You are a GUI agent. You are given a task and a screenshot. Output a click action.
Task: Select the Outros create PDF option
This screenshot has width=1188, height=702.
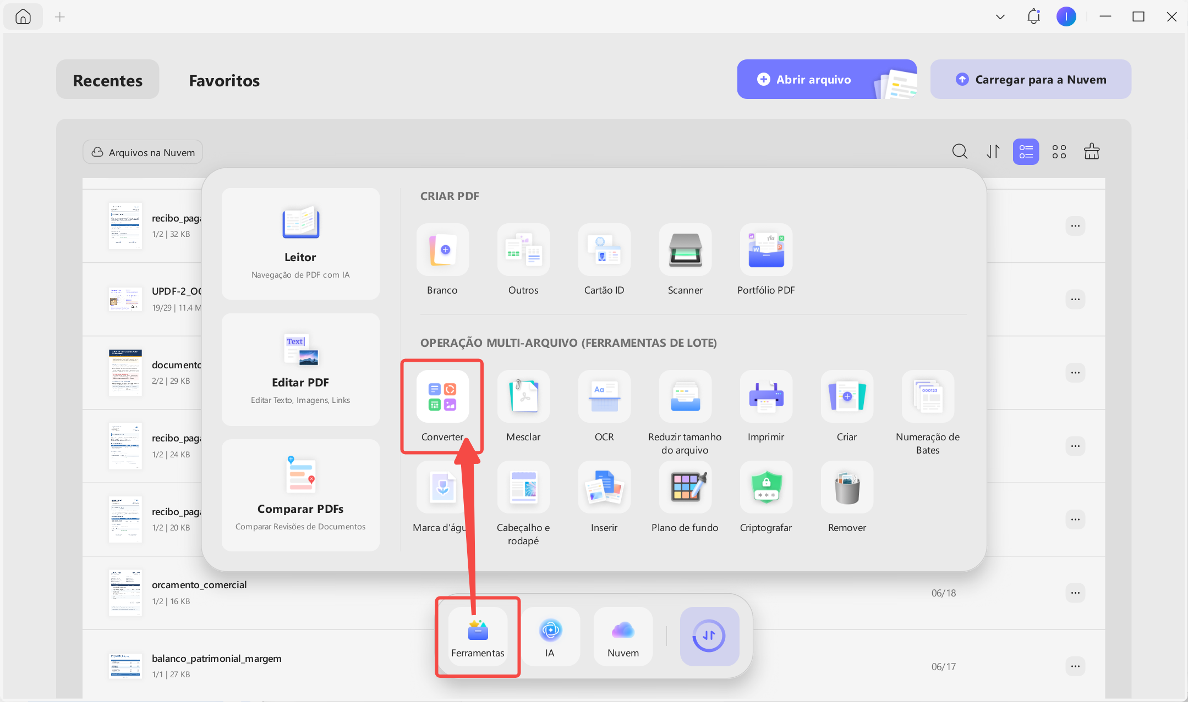tap(523, 250)
